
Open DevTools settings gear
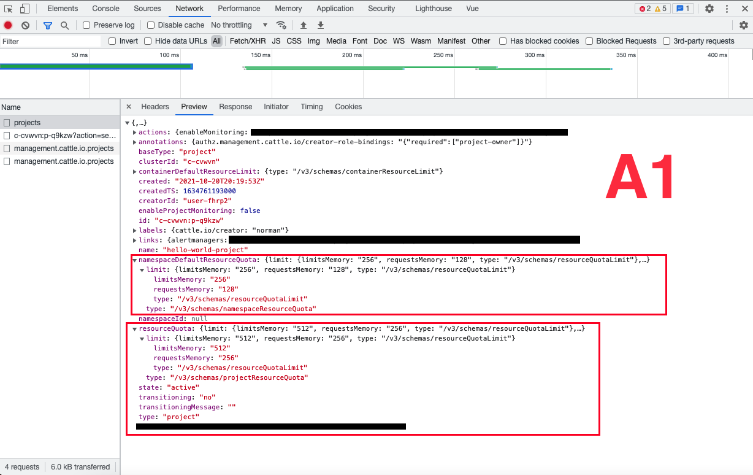coord(709,9)
